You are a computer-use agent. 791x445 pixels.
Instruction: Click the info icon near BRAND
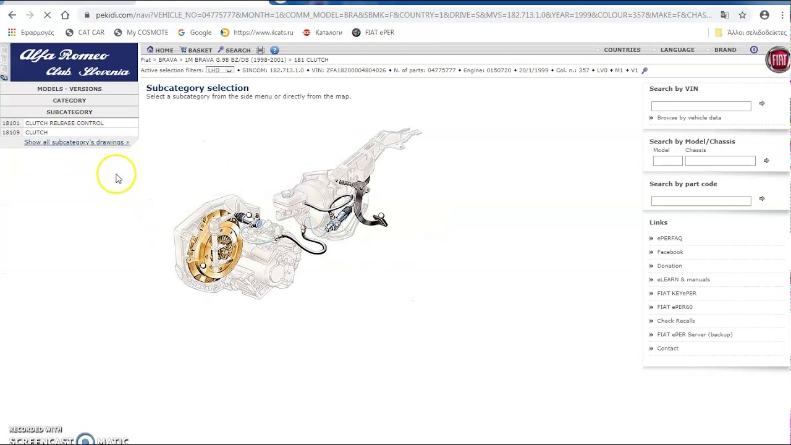point(754,49)
